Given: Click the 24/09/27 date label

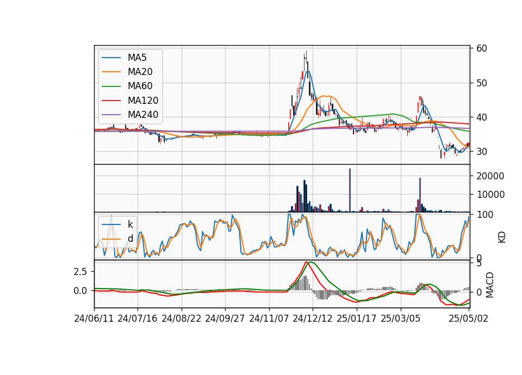Looking at the screenshot, I should pos(225,318).
